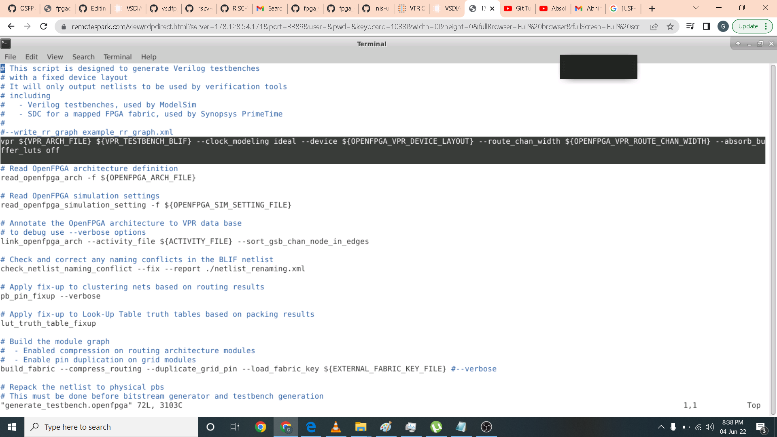Open Microsoft Edge from taskbar
The height and width of the screenshot is (437, 777).
(x=311, y=427)
